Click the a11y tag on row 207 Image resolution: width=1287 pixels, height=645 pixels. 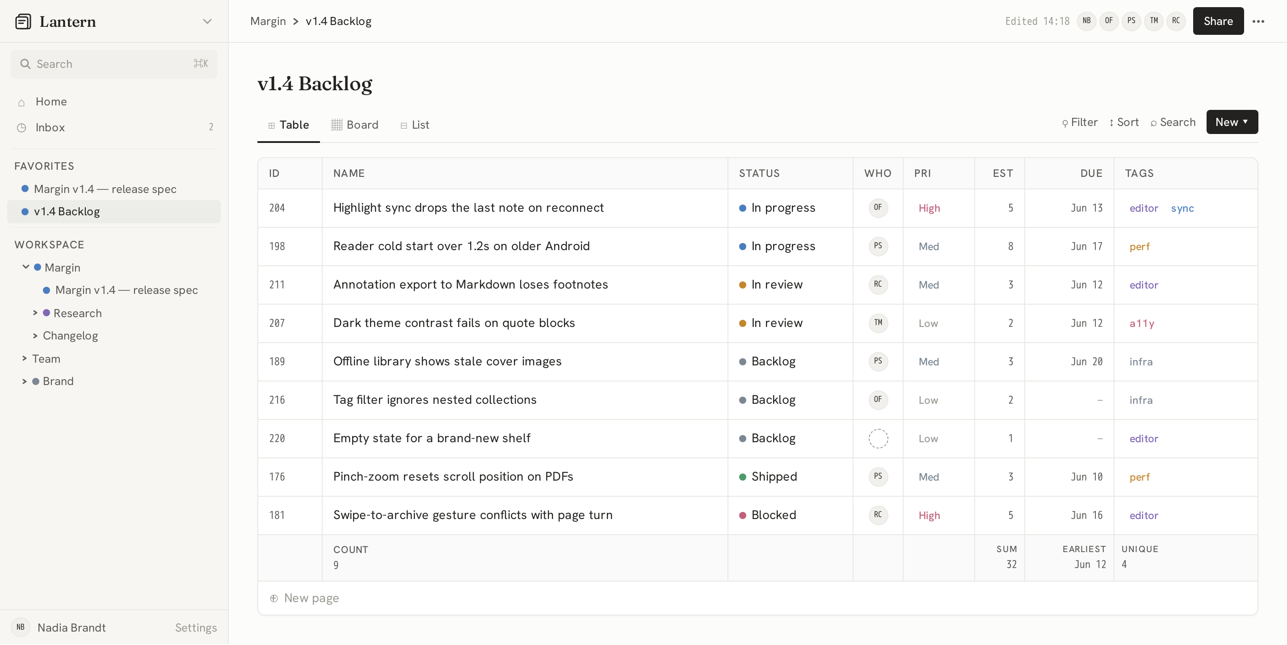coord(1142,323)
